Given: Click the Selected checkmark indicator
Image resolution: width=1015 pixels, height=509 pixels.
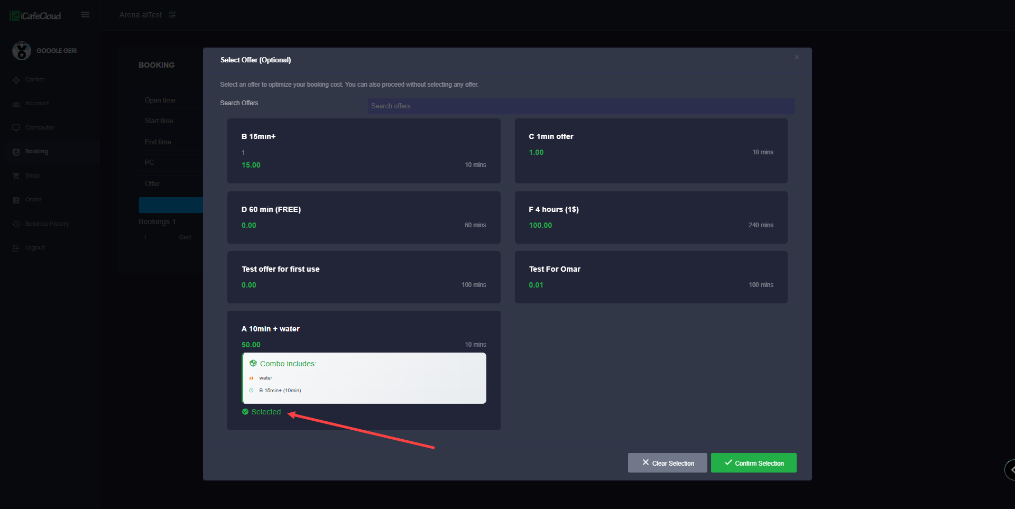Looking at the screenshot, I should pyautogui.click(x=245, y=412).
